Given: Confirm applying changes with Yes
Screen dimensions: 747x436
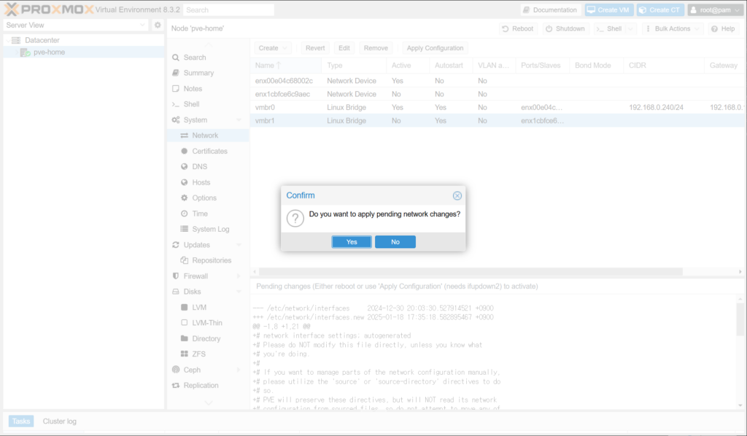Looking at the screenshot, I should 352,242.
